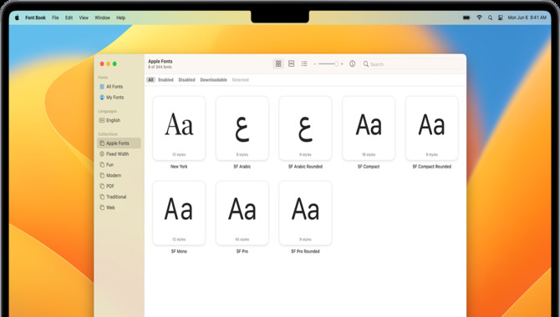This screenshot has width=560, height=317.
Task: Select the SF Pro font thumbnail
Action: pos(242,214)
